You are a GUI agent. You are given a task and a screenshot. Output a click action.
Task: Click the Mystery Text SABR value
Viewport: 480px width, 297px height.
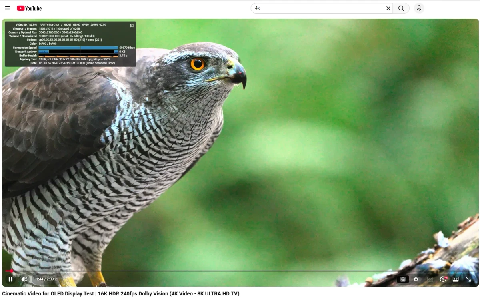pyautogui.click(x=74, y=59)
